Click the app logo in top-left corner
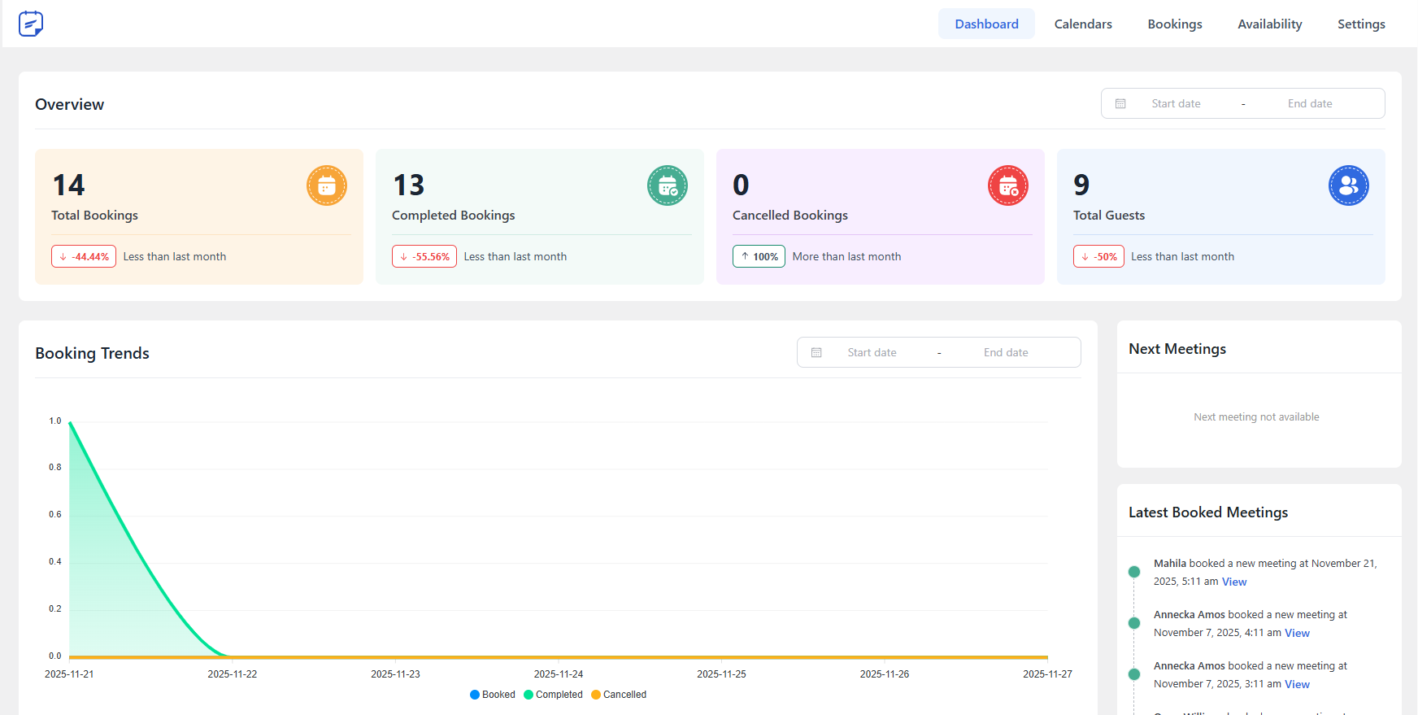Viewport: 1418px width, 715px height. click(x=31, y=24)
